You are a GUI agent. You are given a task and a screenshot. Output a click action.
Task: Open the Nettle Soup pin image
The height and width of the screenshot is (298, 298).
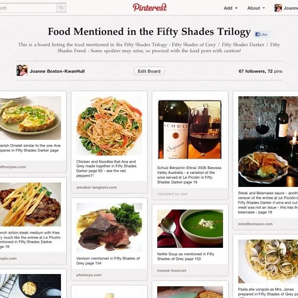[190, 229]
